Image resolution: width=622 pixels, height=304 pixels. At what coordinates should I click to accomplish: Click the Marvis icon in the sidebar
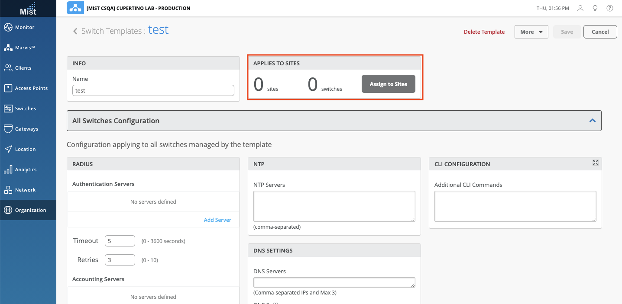click(x=8, y=48)
